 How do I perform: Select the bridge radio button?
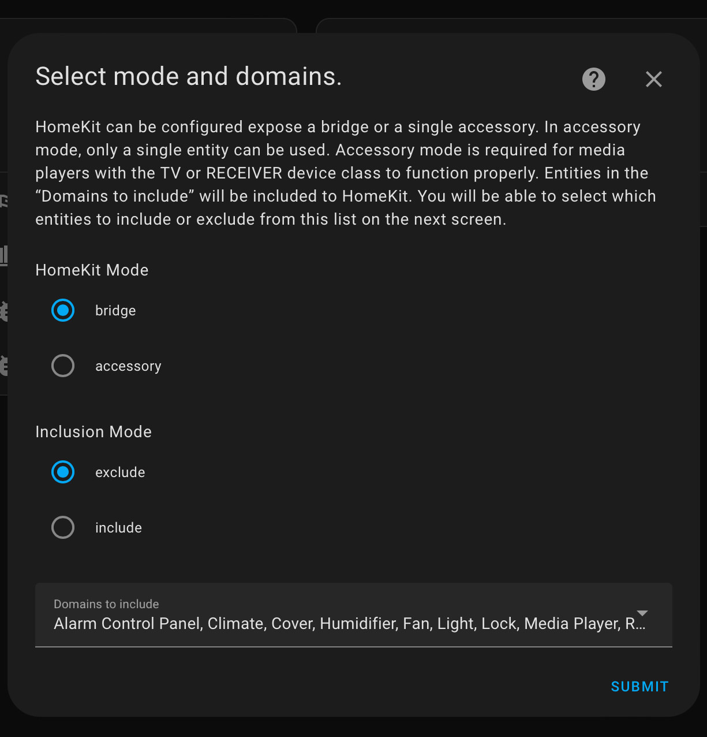63,310
